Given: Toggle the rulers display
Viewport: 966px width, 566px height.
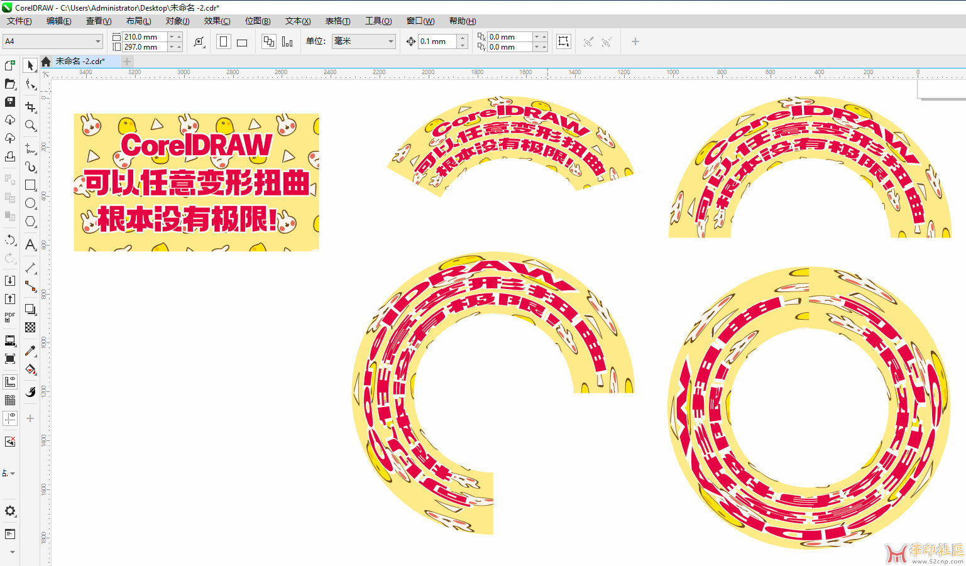Looking at the screenshot, I should pyautogui.click(x=10, y=382).
